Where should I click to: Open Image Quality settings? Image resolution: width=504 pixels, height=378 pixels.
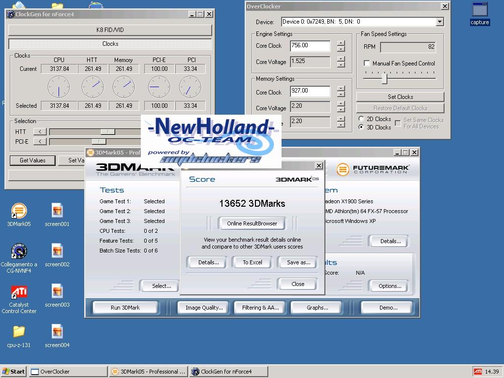[204, 308]
